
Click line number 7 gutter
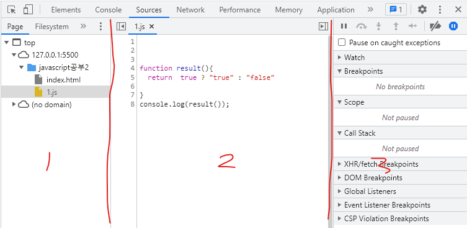point(133,95)
